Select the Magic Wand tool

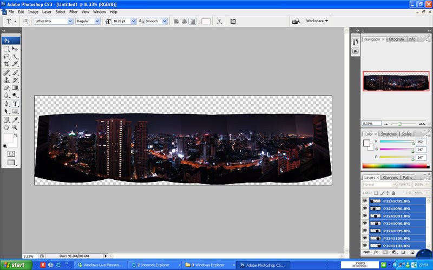tap(15, 57)
